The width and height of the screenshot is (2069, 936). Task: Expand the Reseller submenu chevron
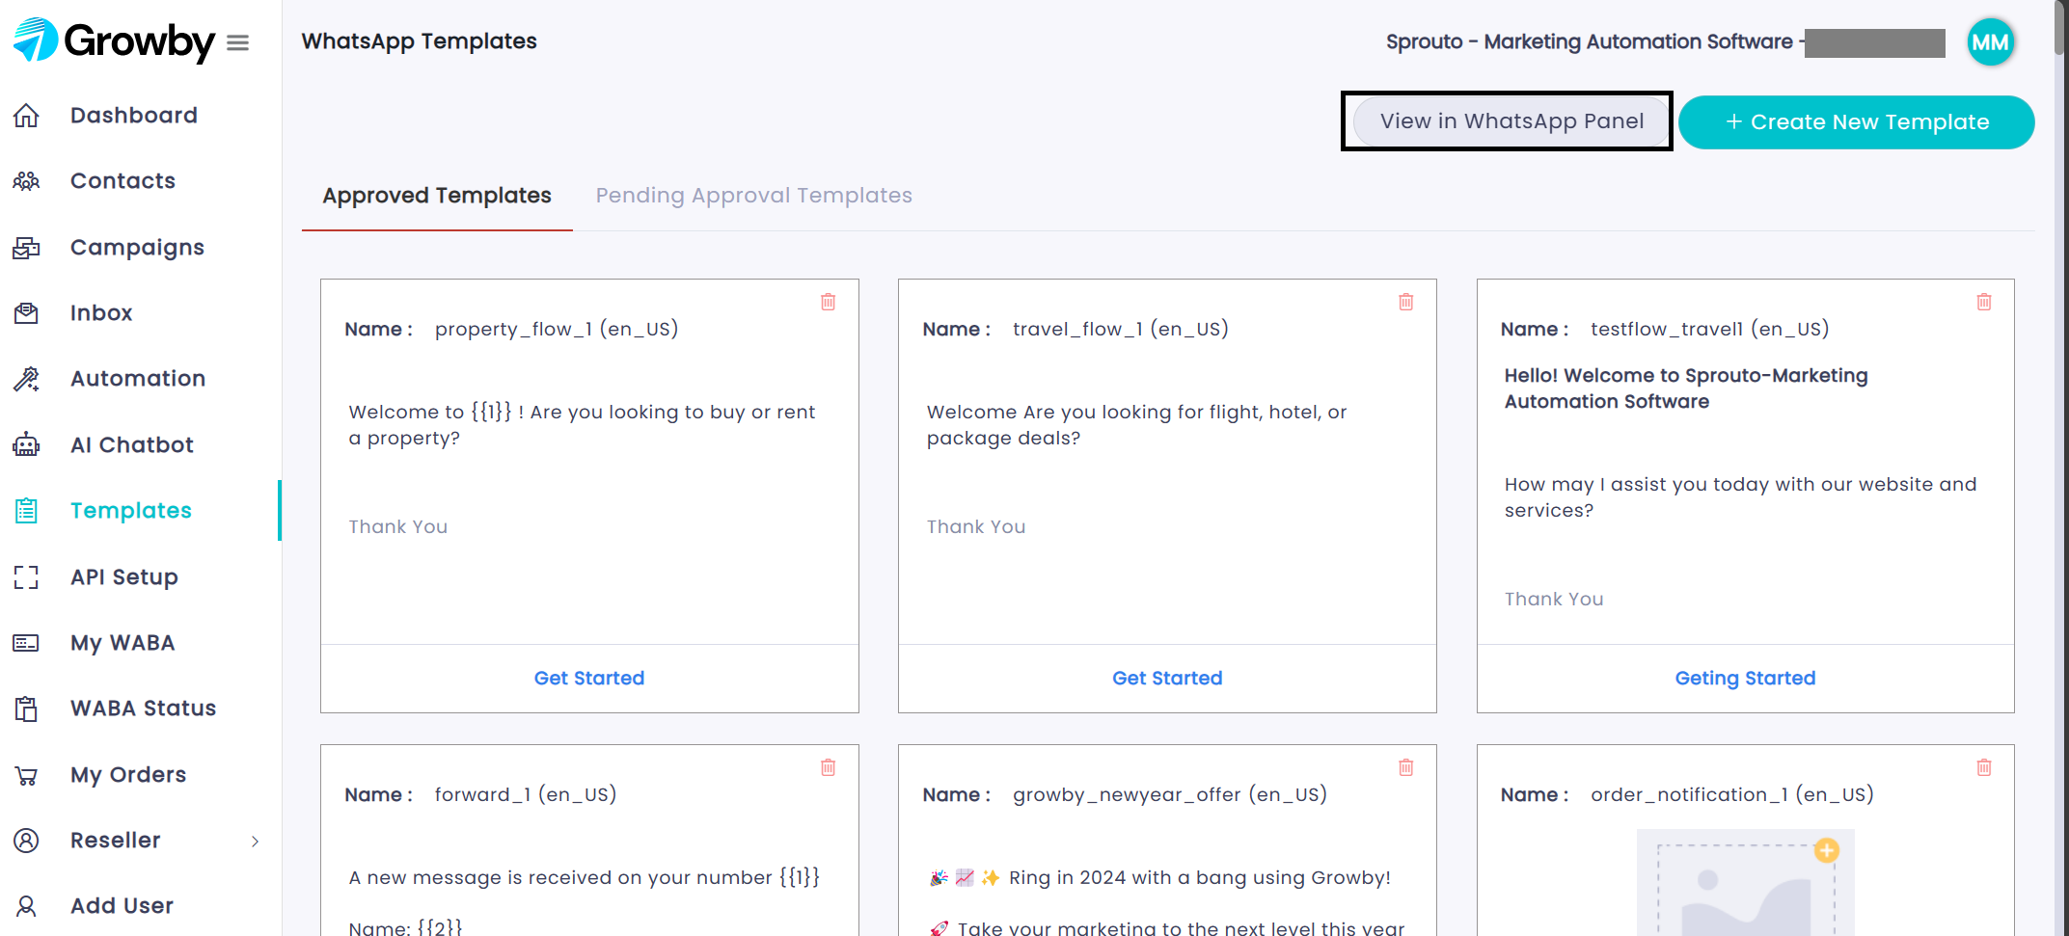click(x=255, y=842)
